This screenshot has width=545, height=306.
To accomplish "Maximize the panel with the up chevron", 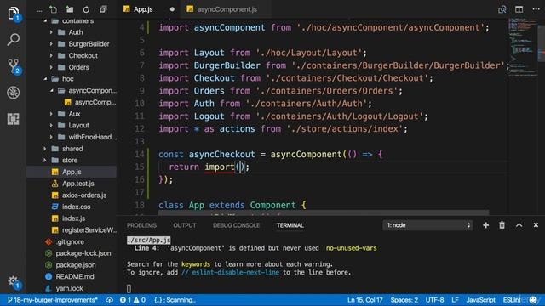I will pyautogui.click(x=519, y=225).
